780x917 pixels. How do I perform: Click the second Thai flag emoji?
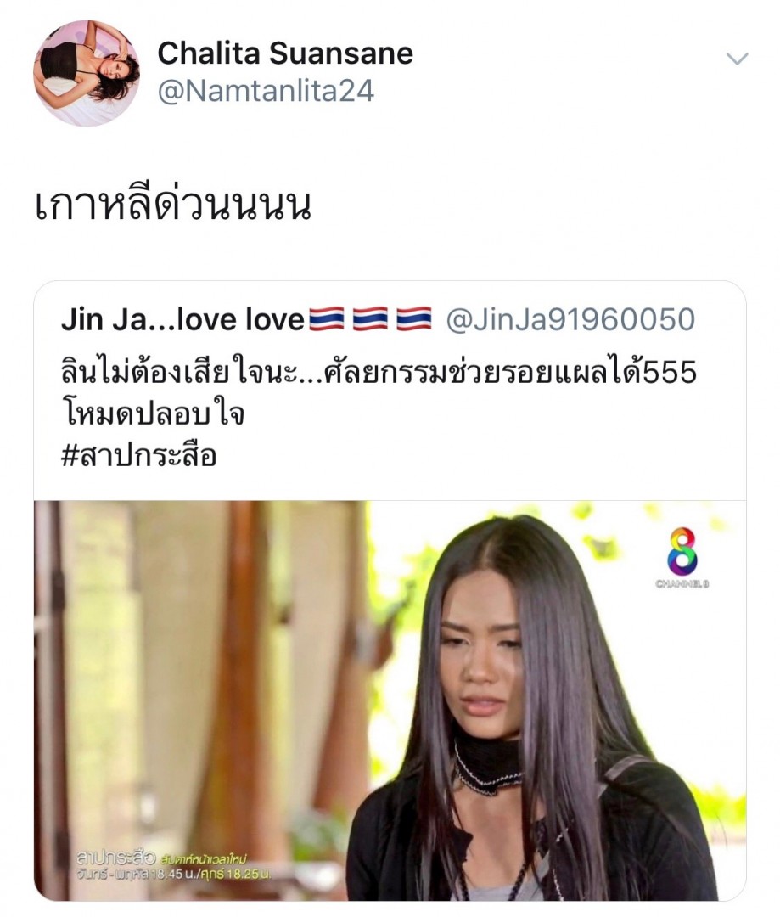[370, 319]
